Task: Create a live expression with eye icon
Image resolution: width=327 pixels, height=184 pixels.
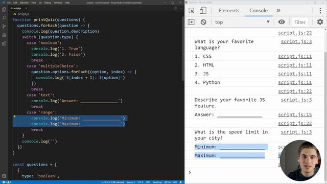Action: (x=282, y=22)
